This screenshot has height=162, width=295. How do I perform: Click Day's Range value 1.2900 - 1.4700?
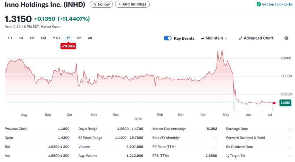[x=130, y=129]
